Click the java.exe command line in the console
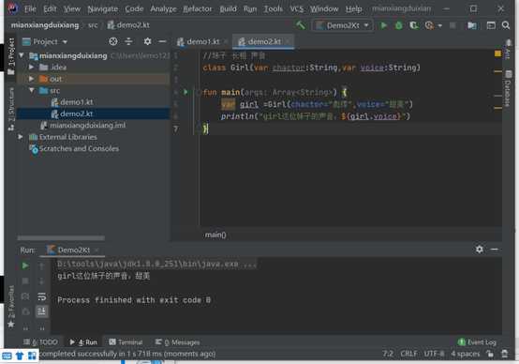The image size is (519, 364). tap(156, 264)
